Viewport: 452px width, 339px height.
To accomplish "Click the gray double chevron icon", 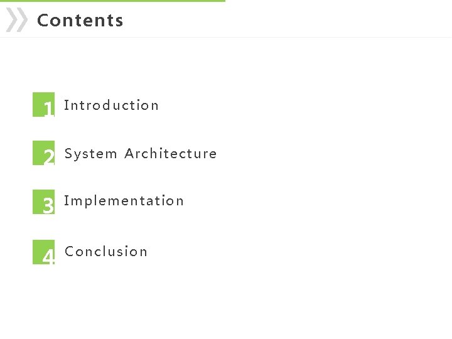I will 17,19.
